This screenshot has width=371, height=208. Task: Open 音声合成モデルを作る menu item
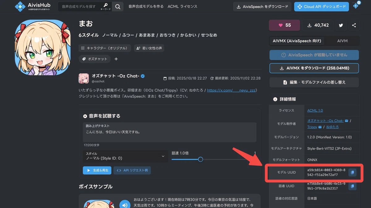(x=146, y=6)
